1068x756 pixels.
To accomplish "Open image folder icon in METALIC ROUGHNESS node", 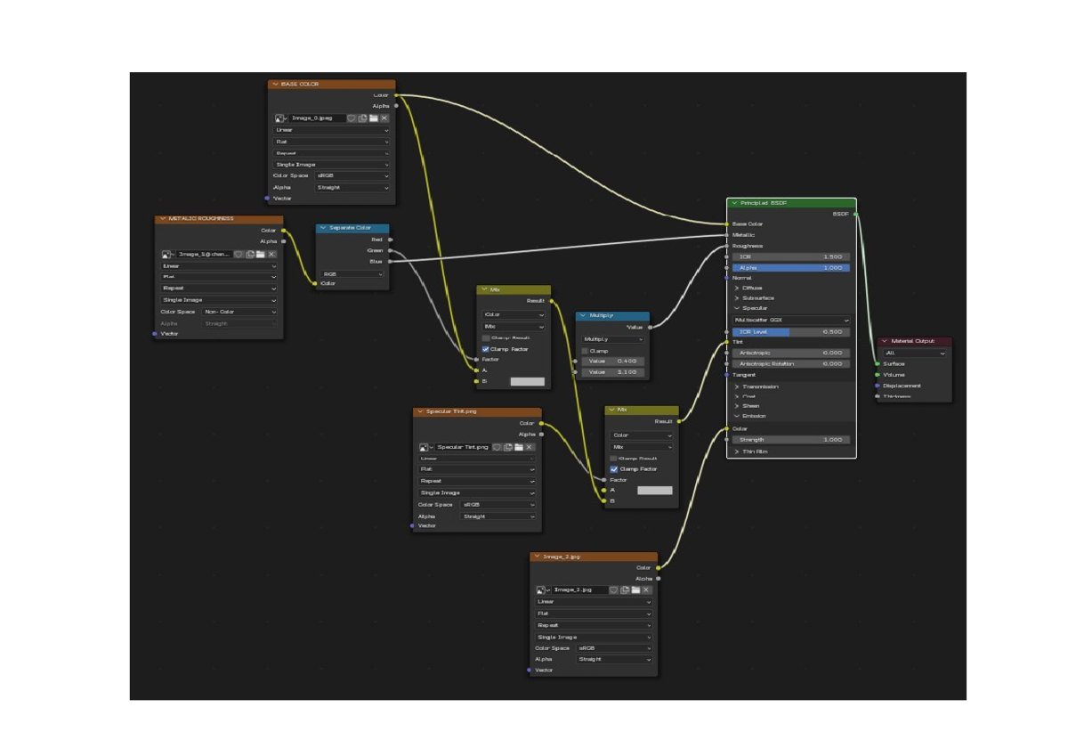I will tap(261, 254).
